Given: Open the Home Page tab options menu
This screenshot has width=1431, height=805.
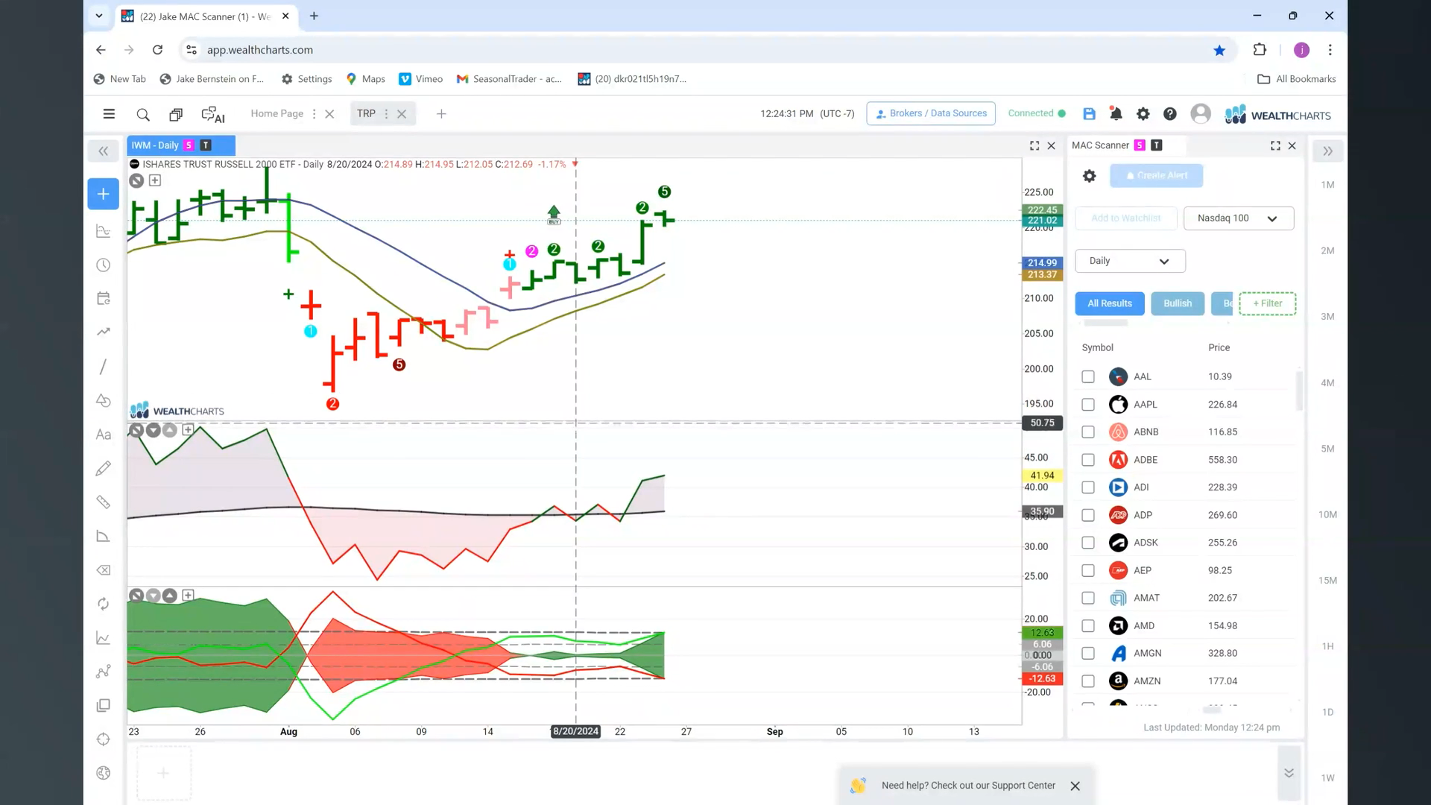Looking at the screenshot, I should coord(314,114).
